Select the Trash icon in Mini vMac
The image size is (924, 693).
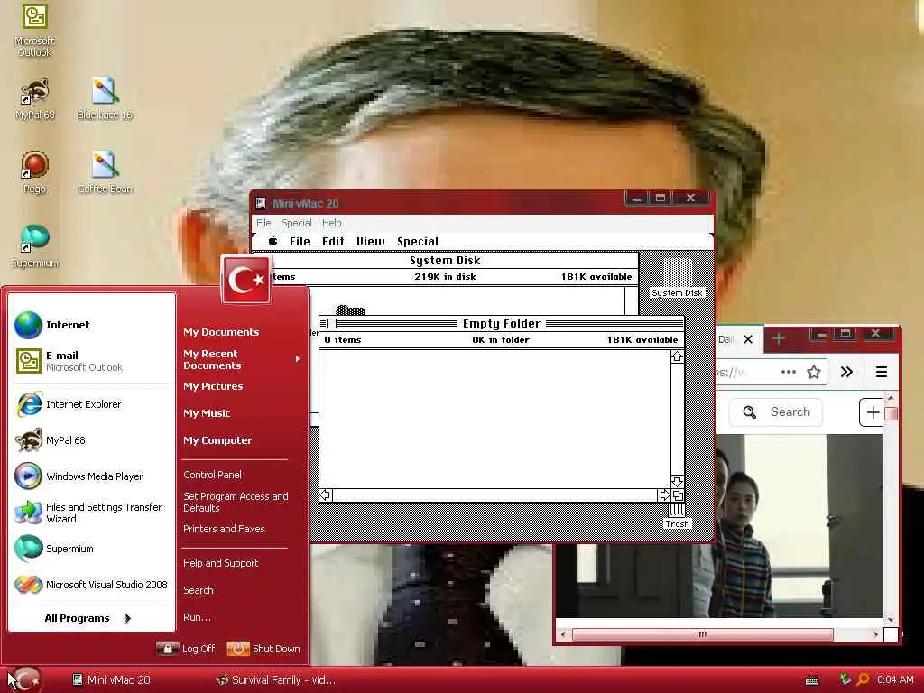677,516
